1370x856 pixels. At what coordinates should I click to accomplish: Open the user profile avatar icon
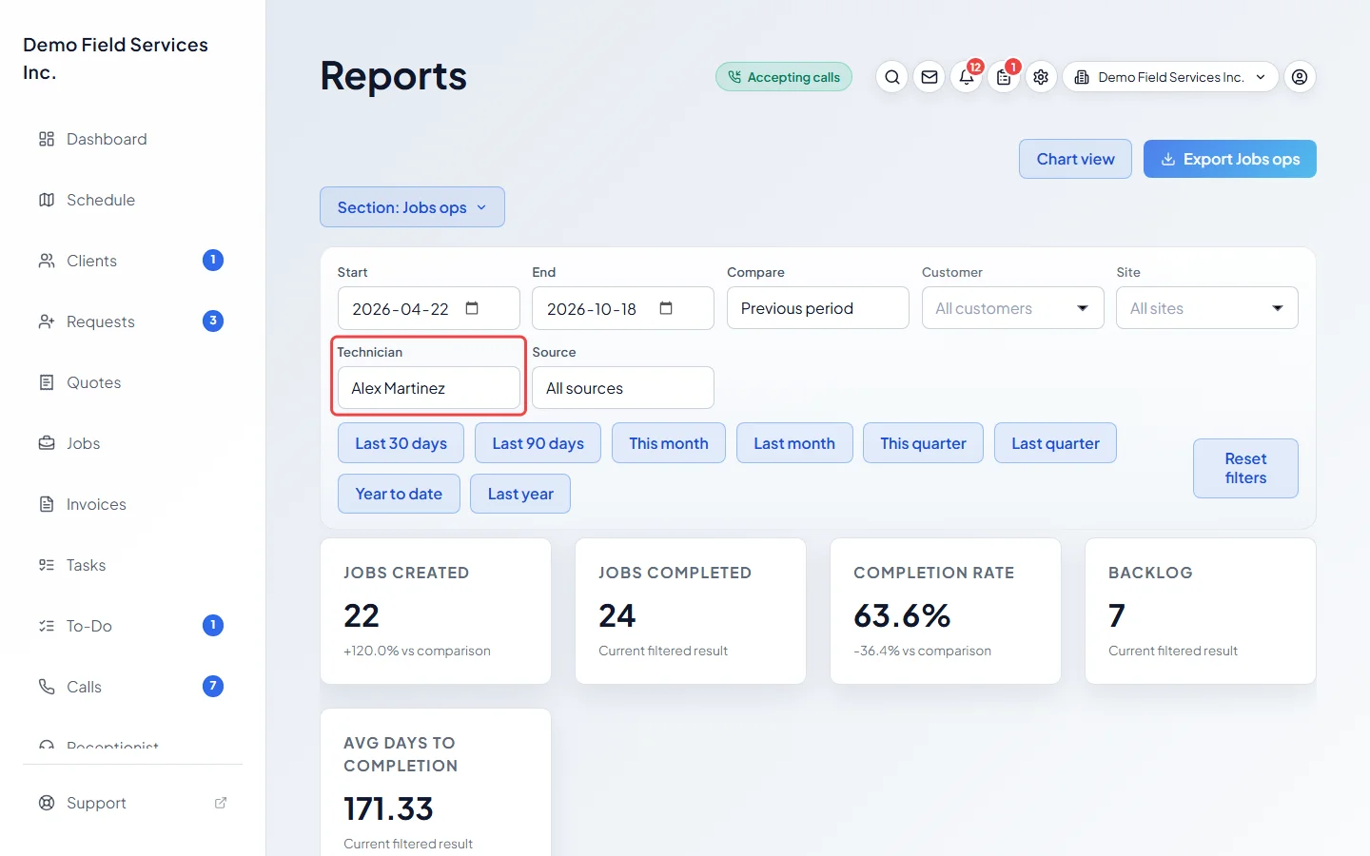[1300, 77]
